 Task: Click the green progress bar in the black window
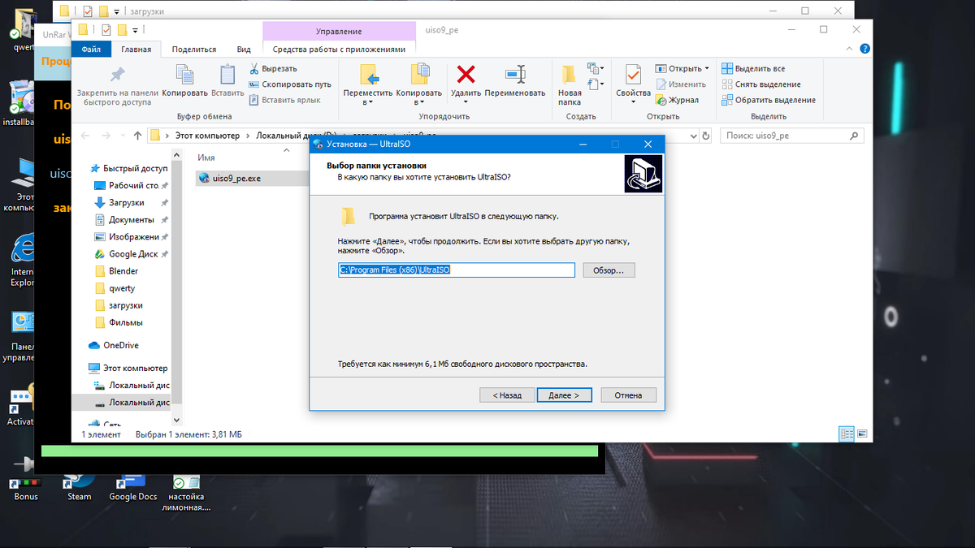click(319, 451)
